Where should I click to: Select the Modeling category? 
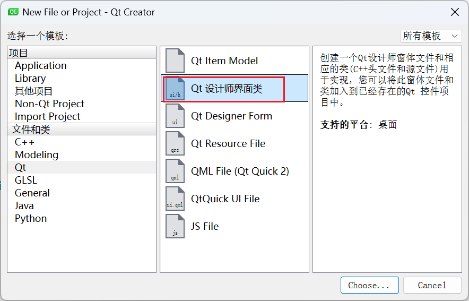[x=82, y=154]
